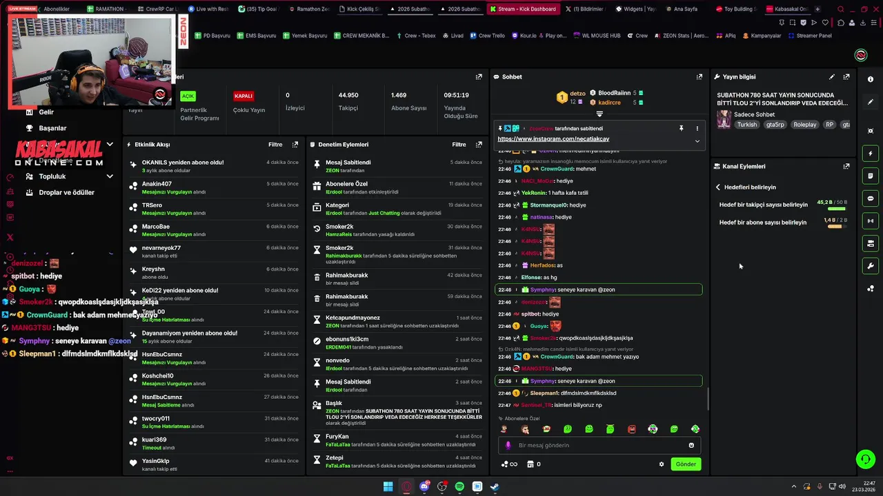
Task: Toggle the server icon in the right sidebar
Action: (871, 243)
